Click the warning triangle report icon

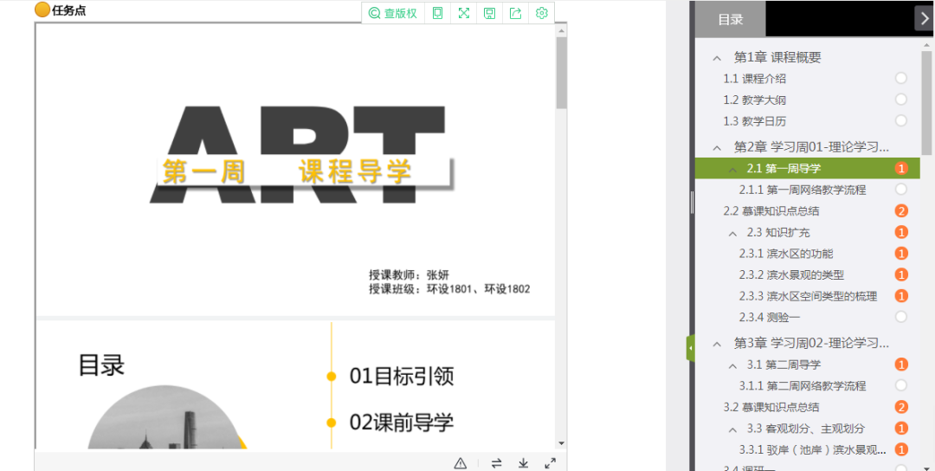[461, 462]
